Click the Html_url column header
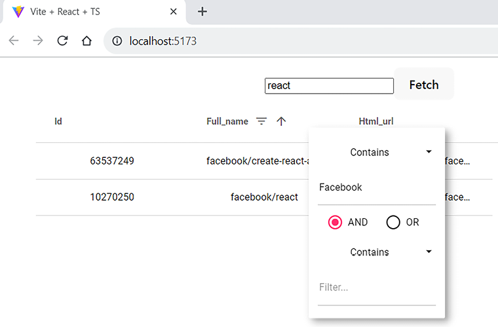498x327 pixels. coord(375,121)
